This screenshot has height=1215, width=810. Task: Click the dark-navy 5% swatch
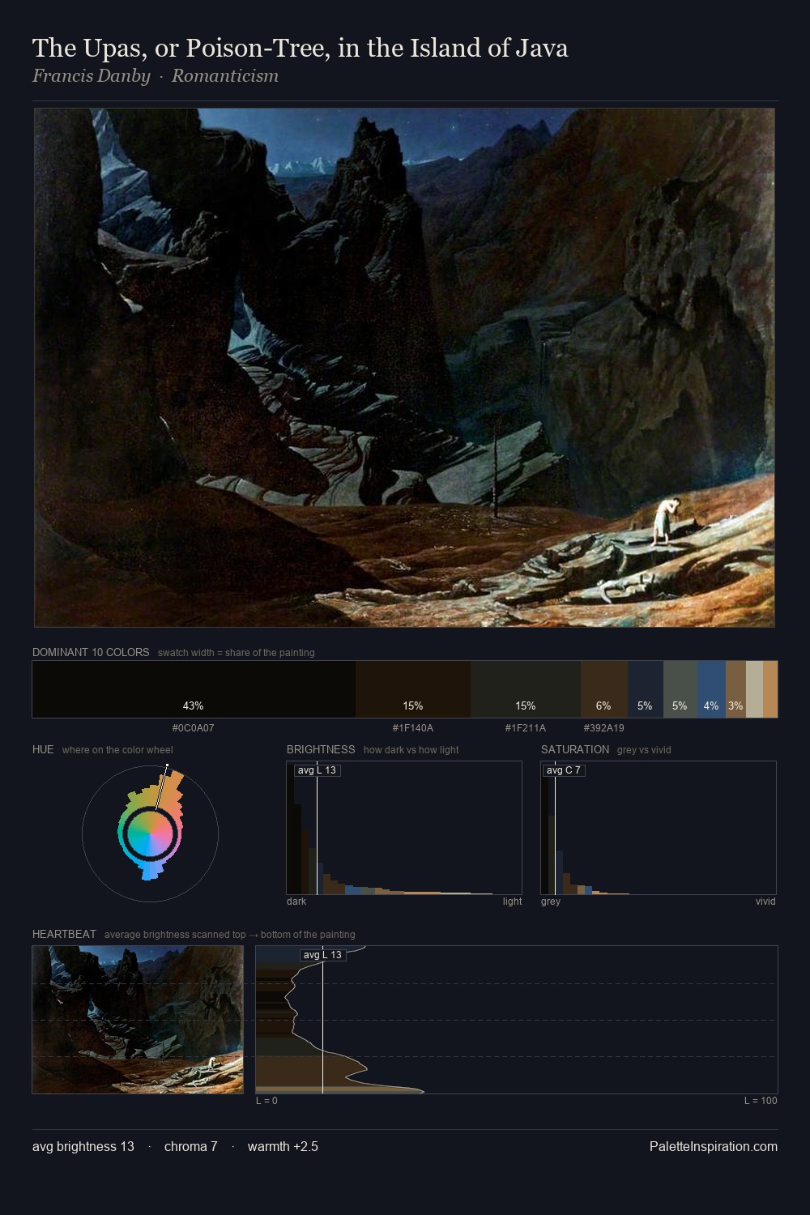tap(646, 689)
